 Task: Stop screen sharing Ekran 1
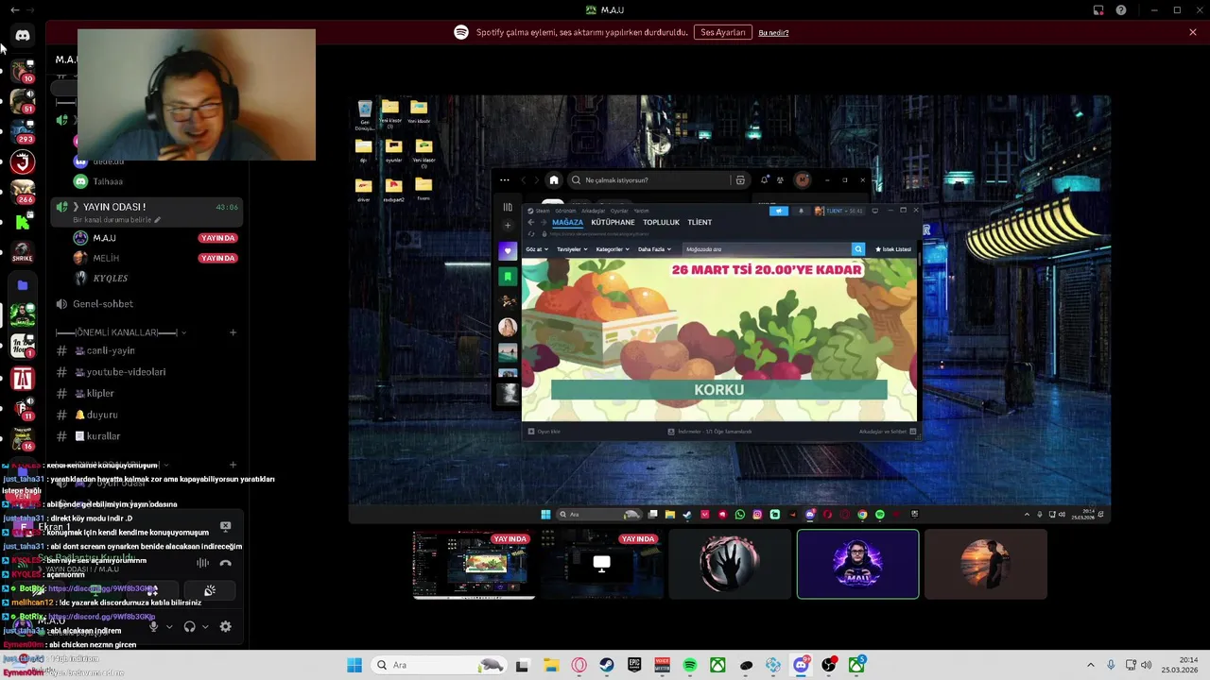[225, 526]
